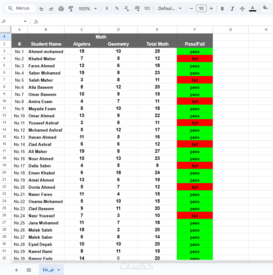
Task: Click the Math merged header cell
Action: pyautogui.click(x=101, y=37)
